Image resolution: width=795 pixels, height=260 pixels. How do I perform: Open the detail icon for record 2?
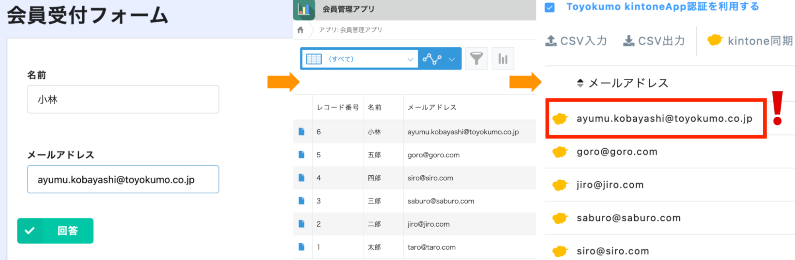pos(301,224)
